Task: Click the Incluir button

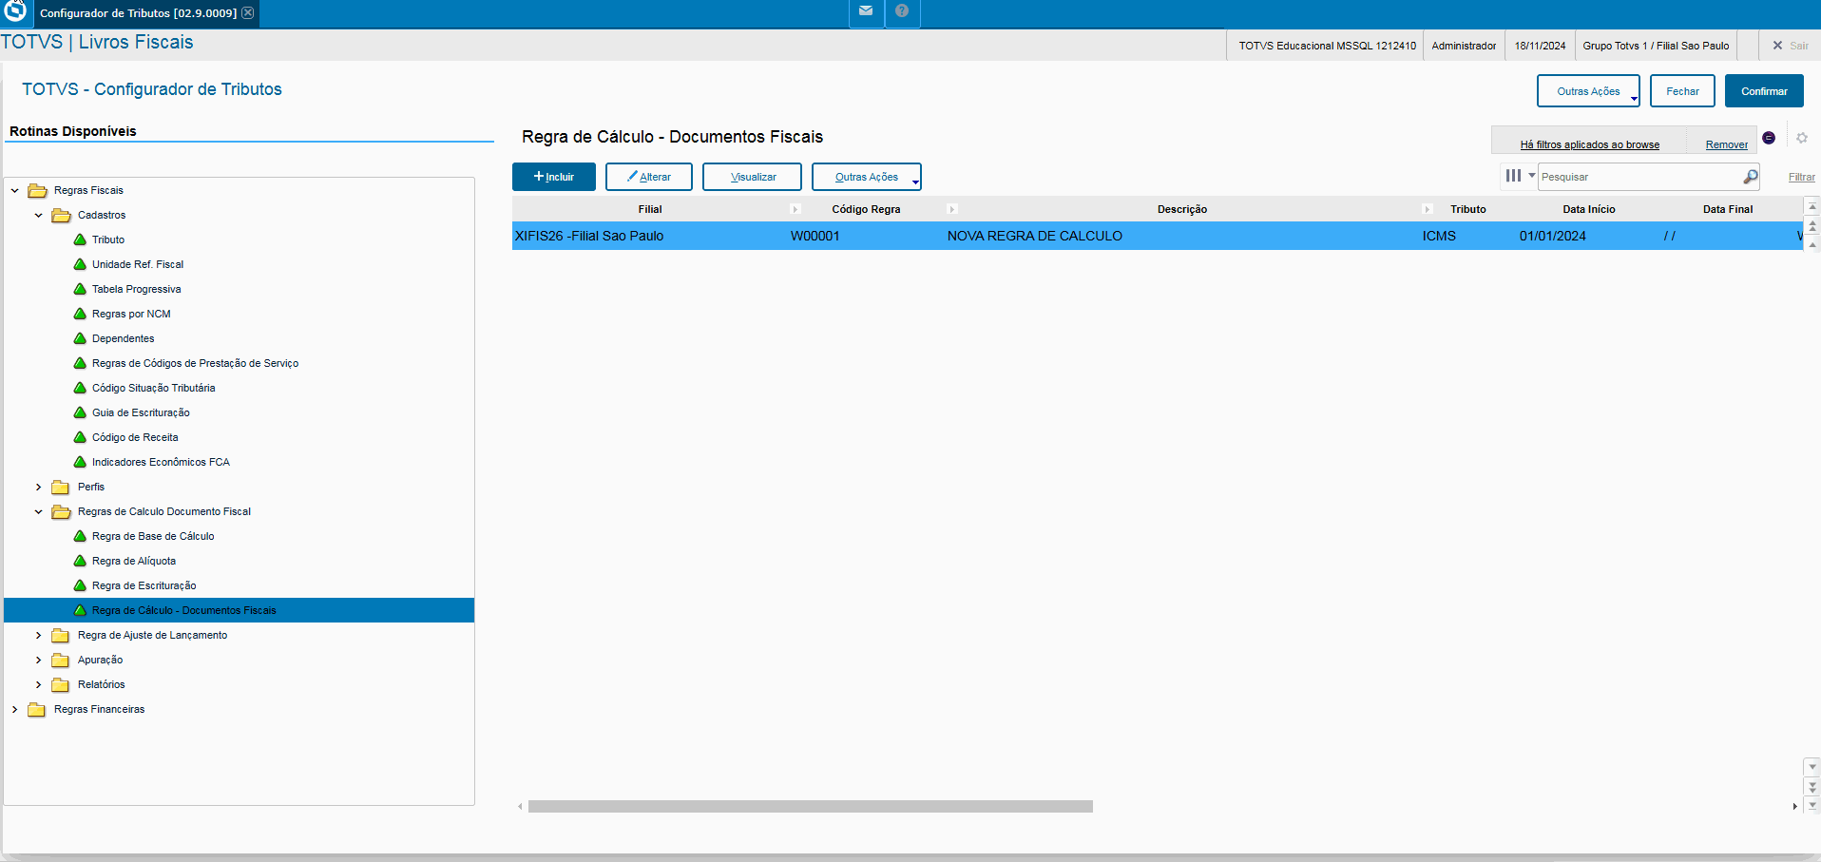Action: (554, 177)
